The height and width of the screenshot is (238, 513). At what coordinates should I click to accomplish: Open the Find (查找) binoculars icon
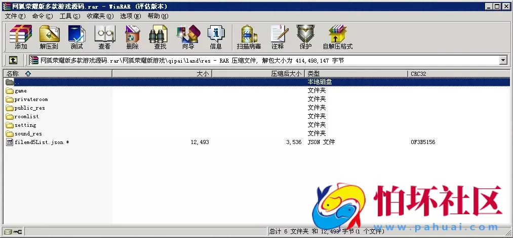coord(160,37)
